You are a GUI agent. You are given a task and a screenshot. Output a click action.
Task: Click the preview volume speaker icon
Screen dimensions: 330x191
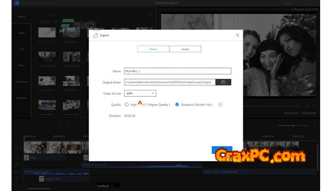coord(307,106)
